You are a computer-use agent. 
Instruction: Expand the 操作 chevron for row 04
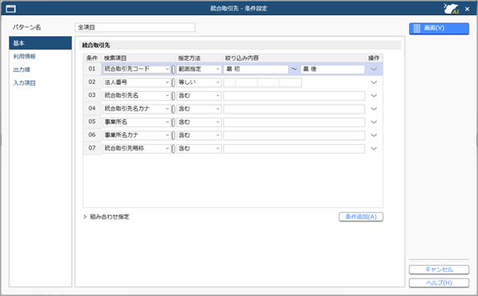pos(374,109)
